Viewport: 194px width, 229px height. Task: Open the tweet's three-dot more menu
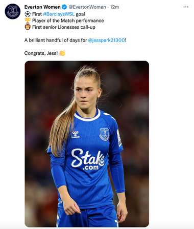pyautogui.click(x=186, y=7)
